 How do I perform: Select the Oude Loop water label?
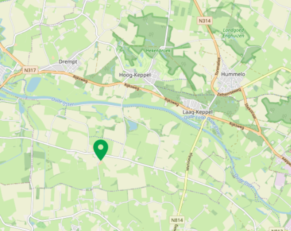tap(195, 118)
